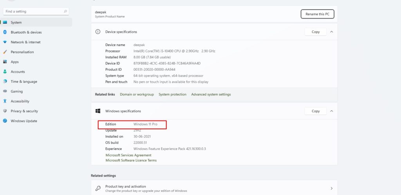Collapse the Device specifications section
Viewport: 401px width, 195px height.
click(332, 32)
